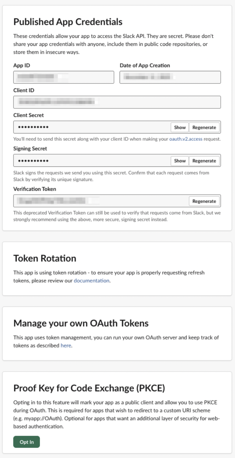This screenshot has width=235, height=458.
Task: Focus the Client ID field
Action: 117,102
